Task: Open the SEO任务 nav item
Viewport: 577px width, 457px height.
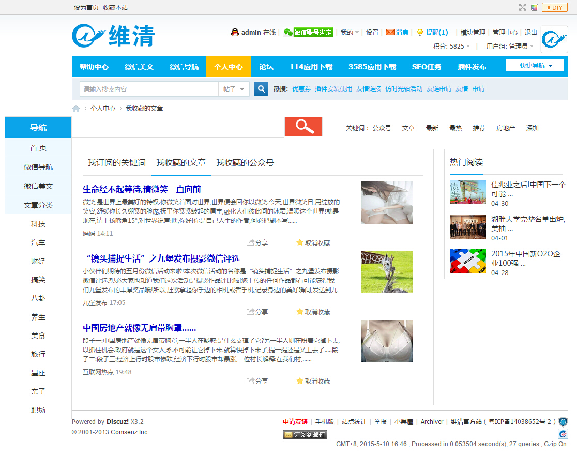Action: 427,67
